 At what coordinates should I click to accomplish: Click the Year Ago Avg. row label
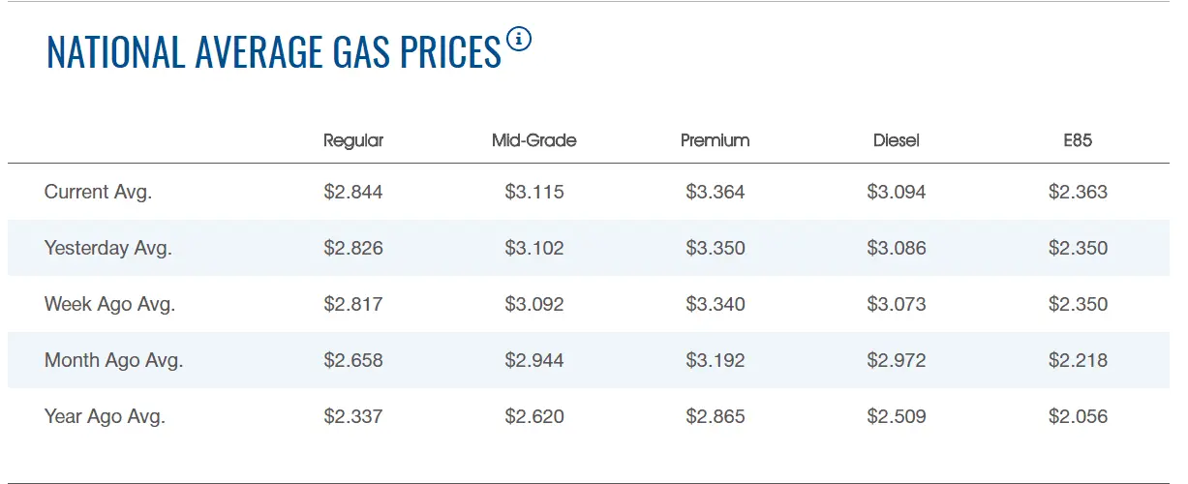click(x=105, y=417)
